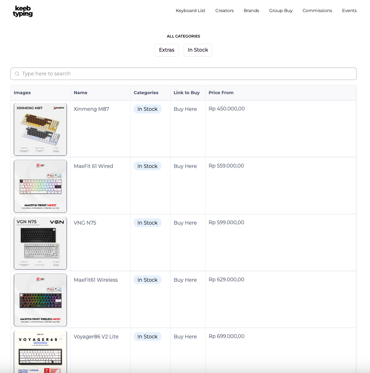Select the Voyager86 V2 Lite name
Viewport: 370px width, 373px height.
pyautogui.click(x=96, y=337)
